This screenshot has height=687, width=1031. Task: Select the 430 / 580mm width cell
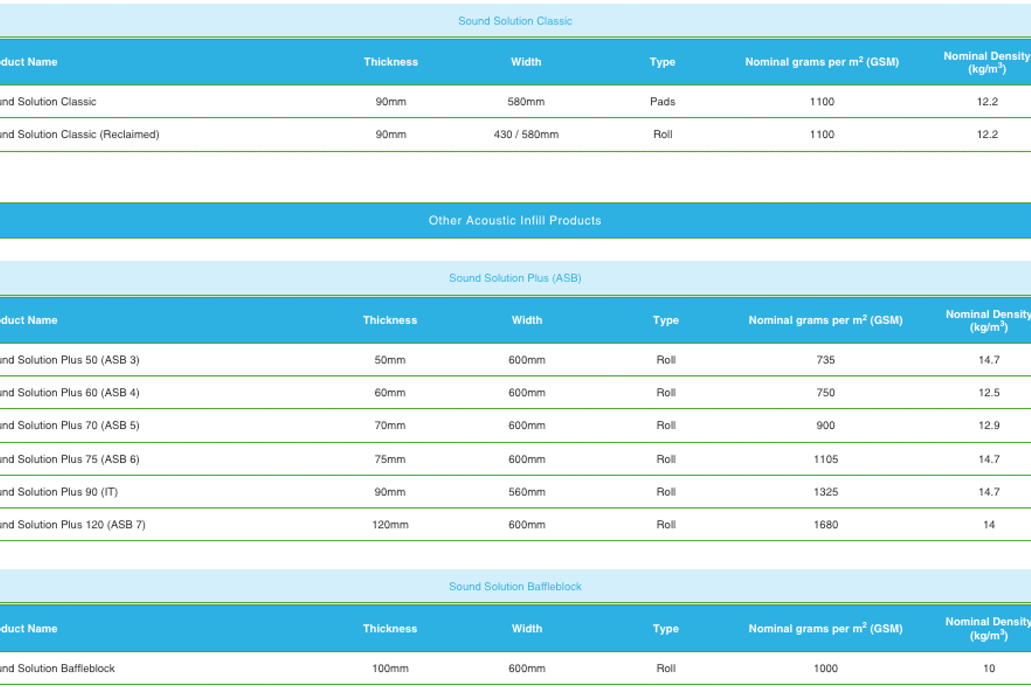(526, 135)
